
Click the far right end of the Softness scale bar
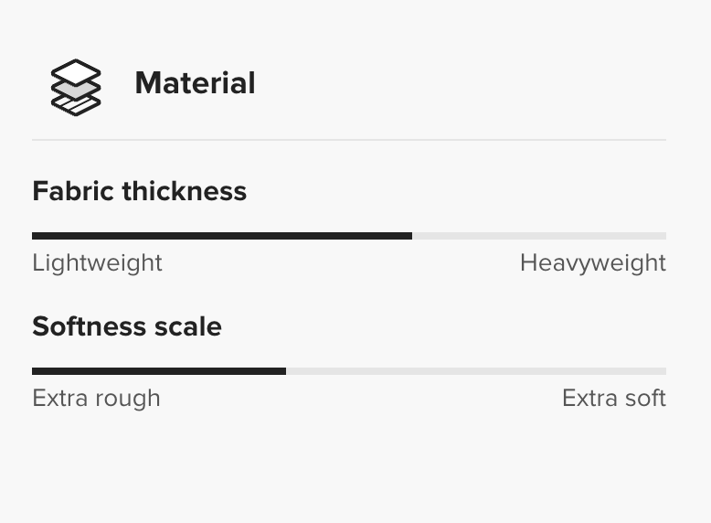(x=664, y=371)
